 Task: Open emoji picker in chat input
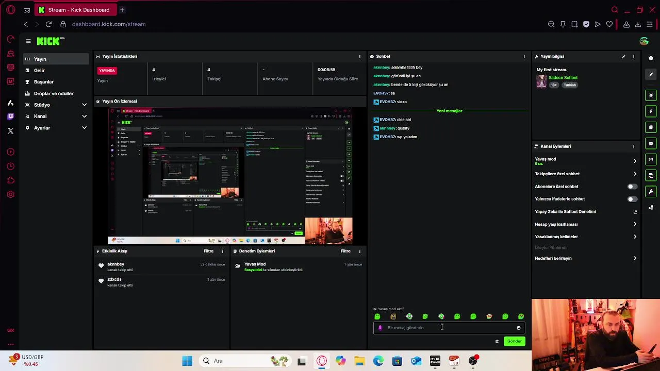(x=518, y=328)
